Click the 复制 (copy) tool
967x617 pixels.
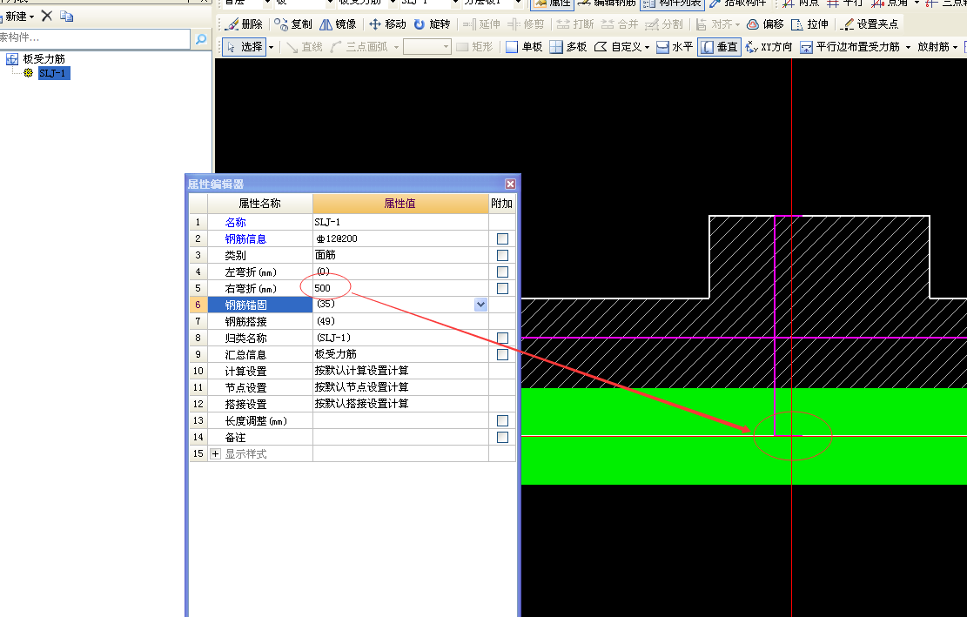pyautogui.click(x=293, y=24)
